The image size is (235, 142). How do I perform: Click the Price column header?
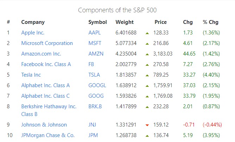[160, 22]
